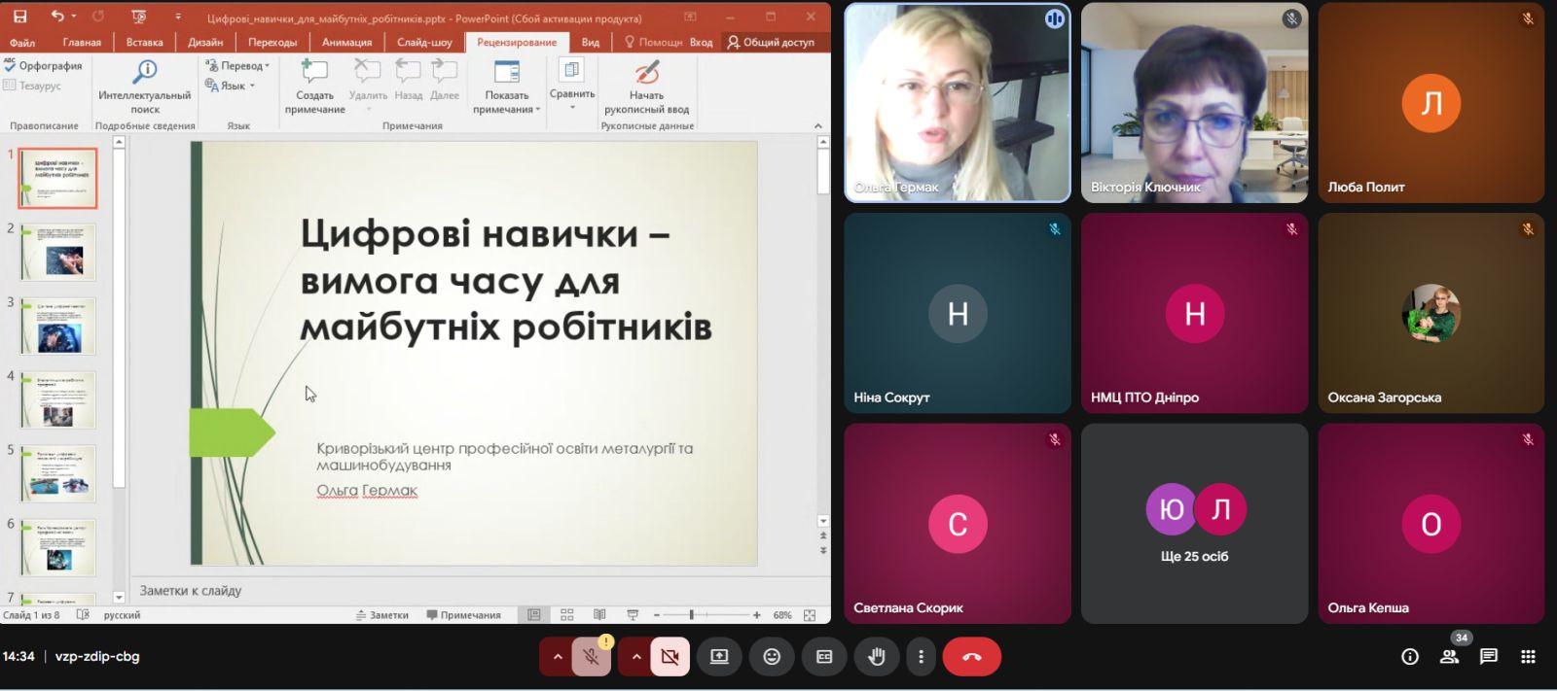Expand Показать примечания dropdown
Screen dimensions: 1557x691
click(507, 109)
